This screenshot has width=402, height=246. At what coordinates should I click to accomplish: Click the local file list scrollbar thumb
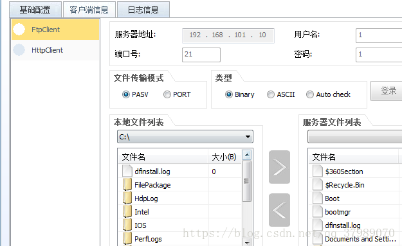point(246,181)
